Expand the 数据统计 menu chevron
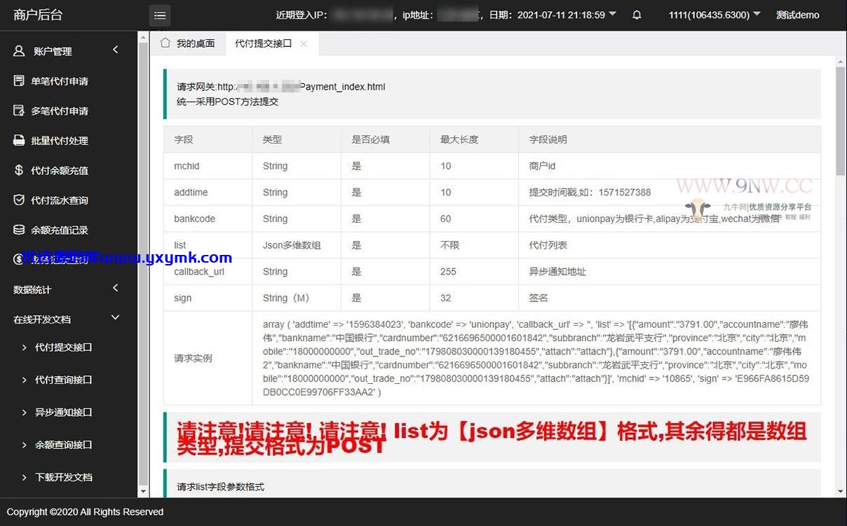Image resolution: width=847 pixels, height=526 pixels. pyautogui.click(x=116, y=288)
